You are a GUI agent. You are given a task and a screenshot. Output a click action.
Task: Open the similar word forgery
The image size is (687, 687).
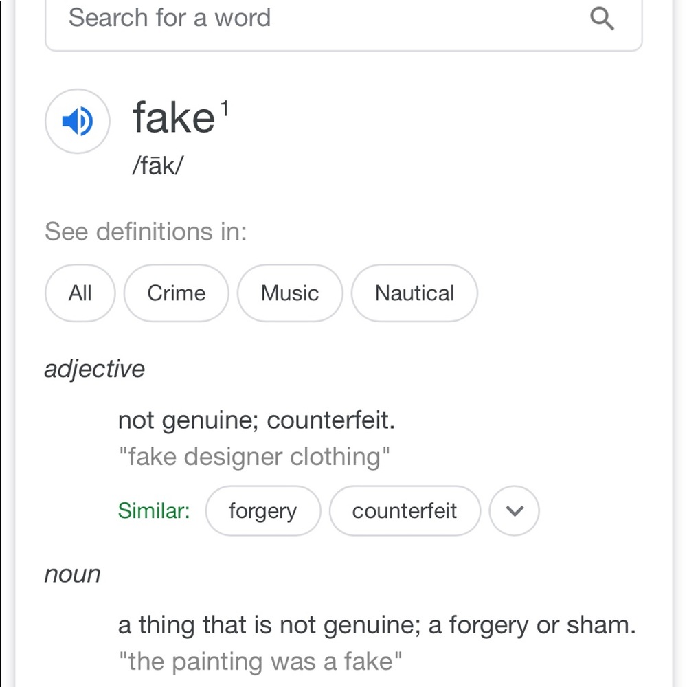tap(262, 511)
